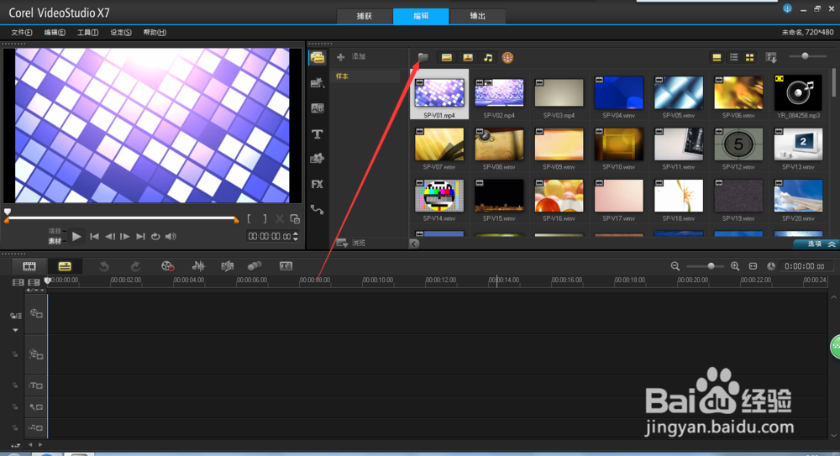Toggle video clips filter in library

point(447,57)
